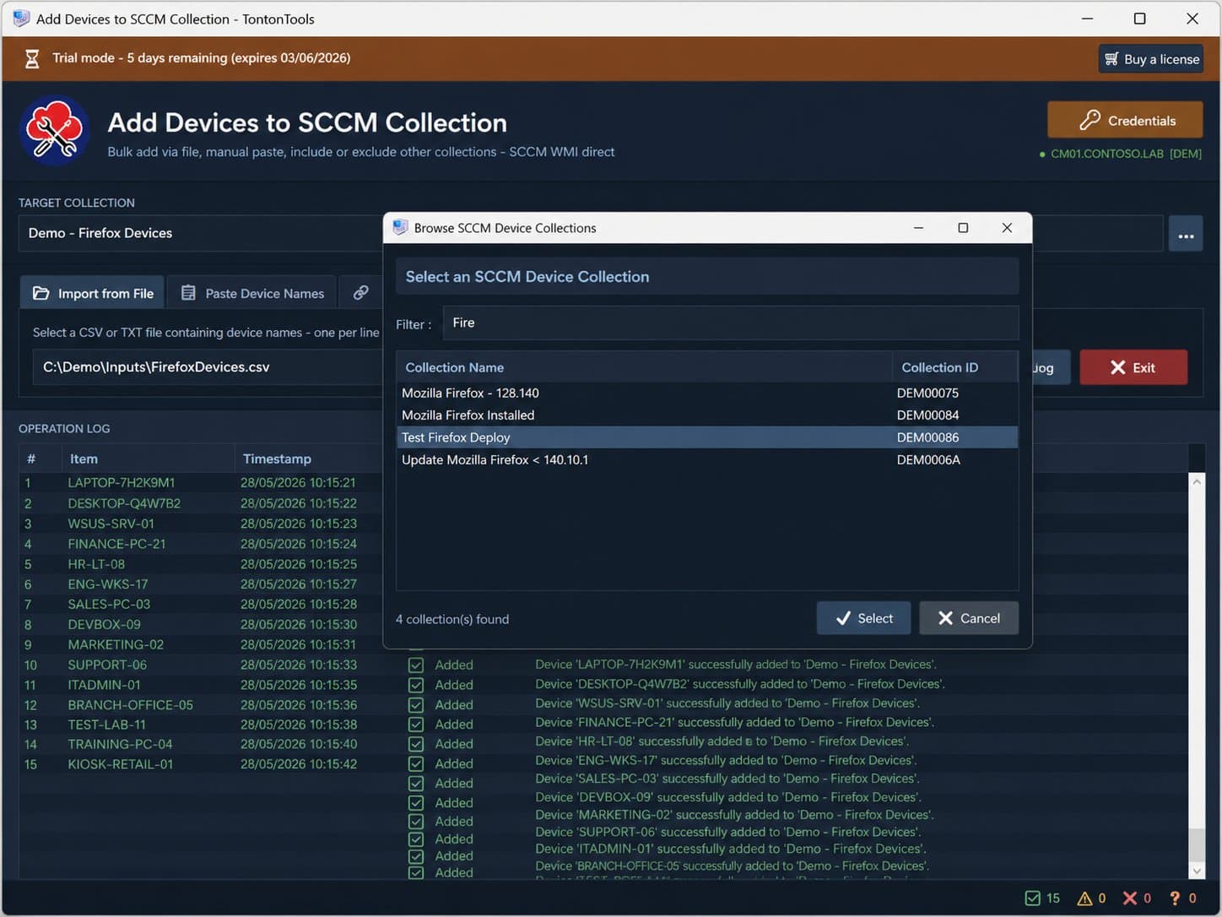This screenshot has width=1222, height=917.
Task: Select log row DESKTOP-Q4W7B2
Action: pyautogui.click(x=201, y=503)
